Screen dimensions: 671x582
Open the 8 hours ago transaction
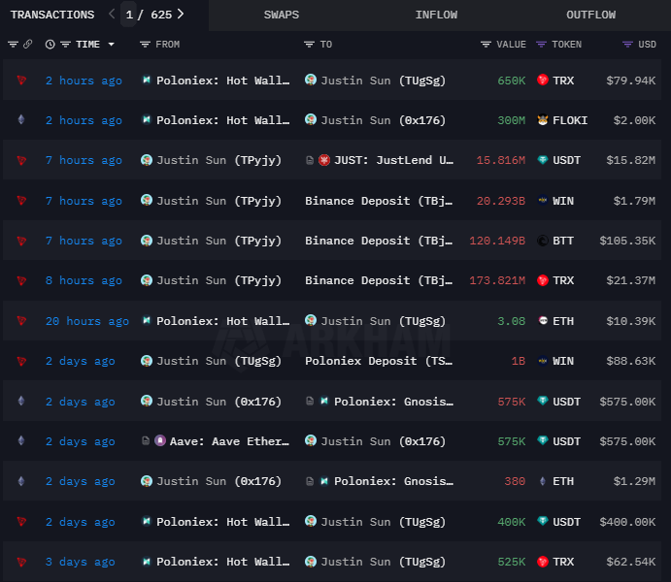click(x=84, y=280)
